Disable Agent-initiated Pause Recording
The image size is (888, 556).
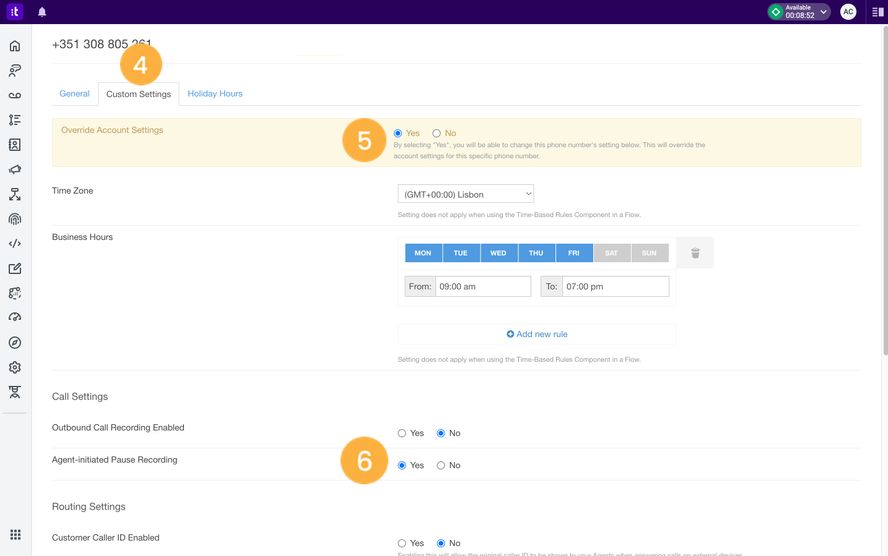click(x=440, y=465)
